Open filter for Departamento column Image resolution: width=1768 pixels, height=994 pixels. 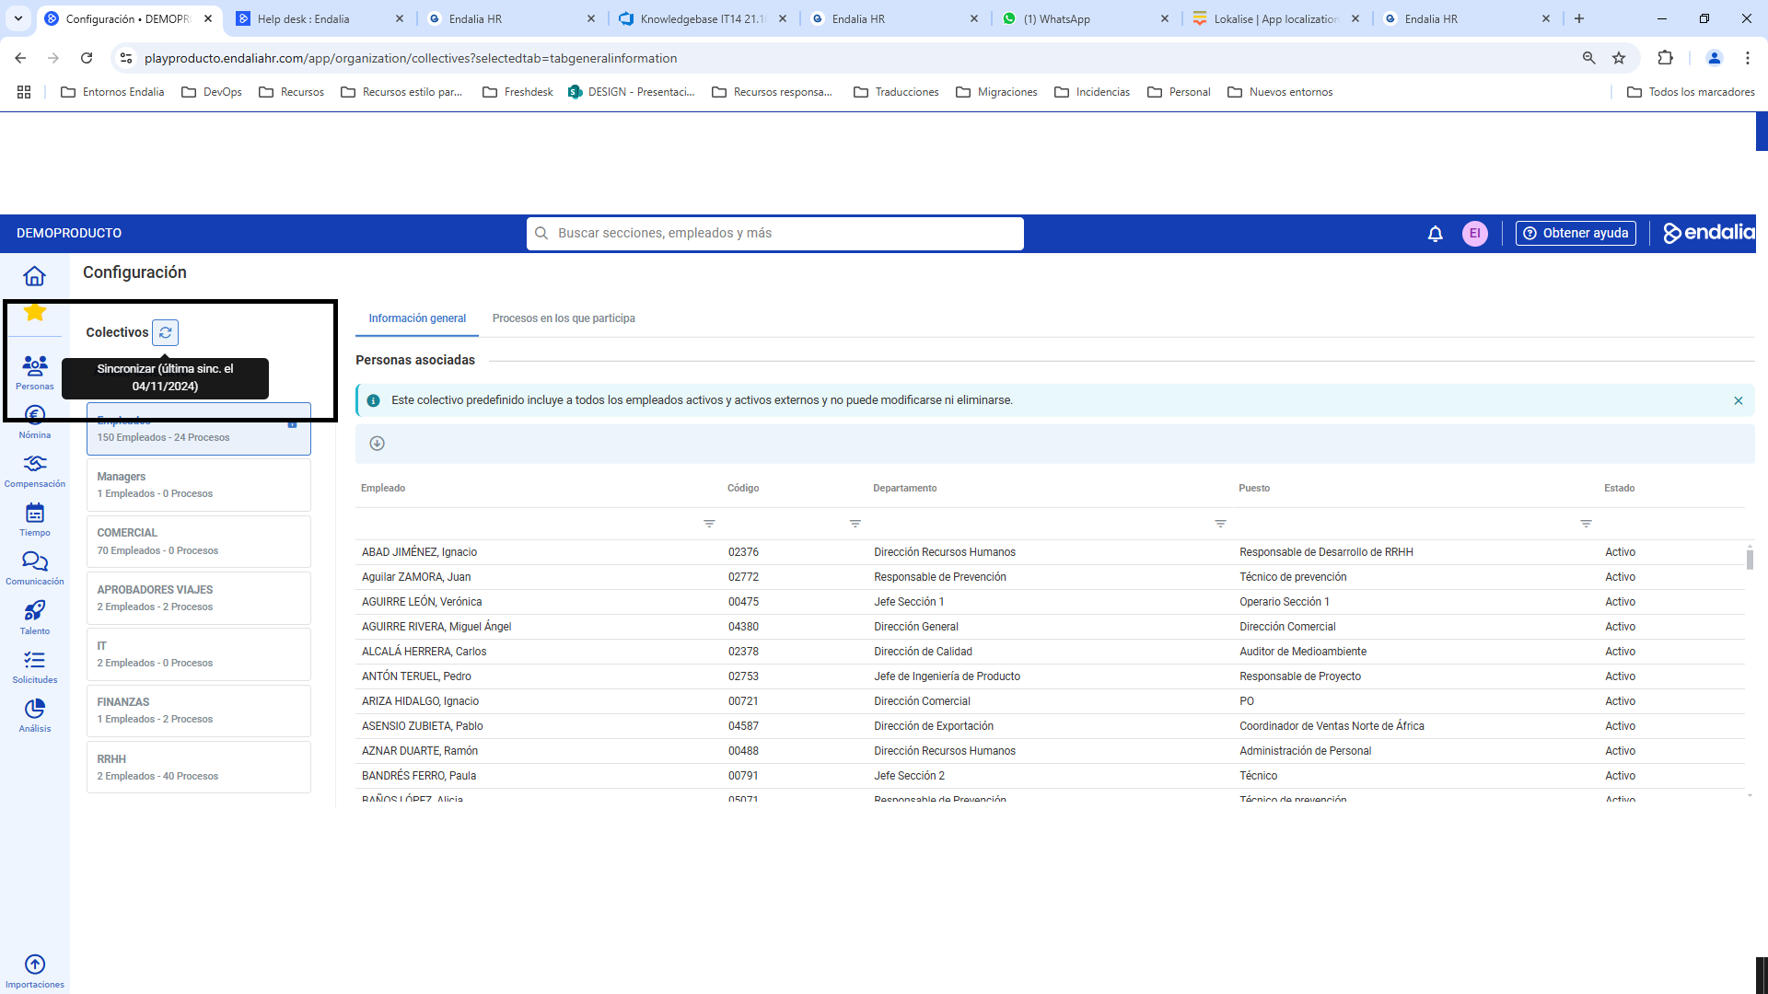(1220, 524)
